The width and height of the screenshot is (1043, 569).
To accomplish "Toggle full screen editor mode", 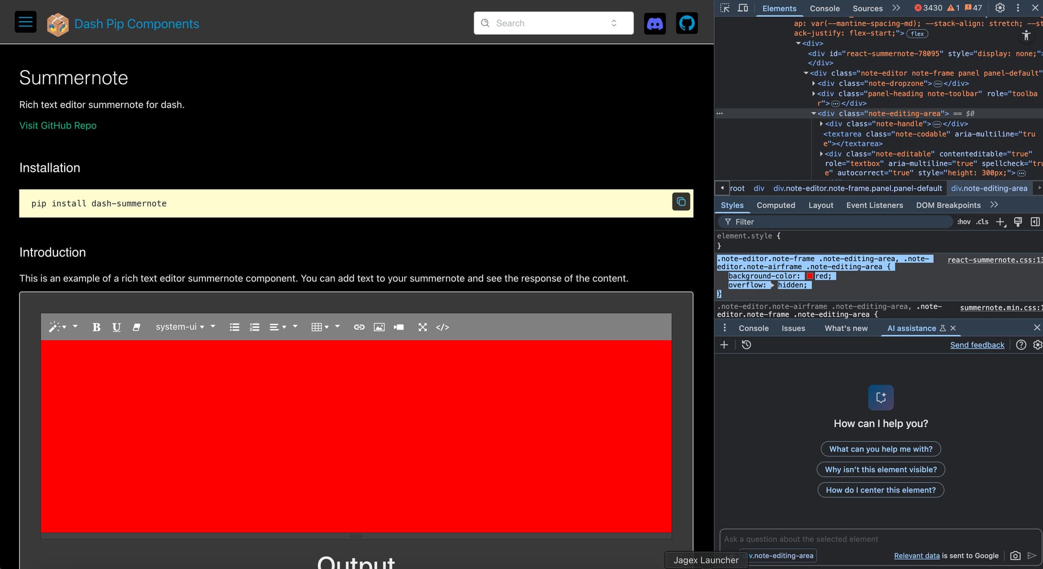I will click(423, 327).
